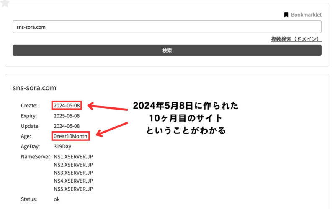Select AgeDay value 319Day
The width and height of the screenshot is (335, 209).
[62, 147]
